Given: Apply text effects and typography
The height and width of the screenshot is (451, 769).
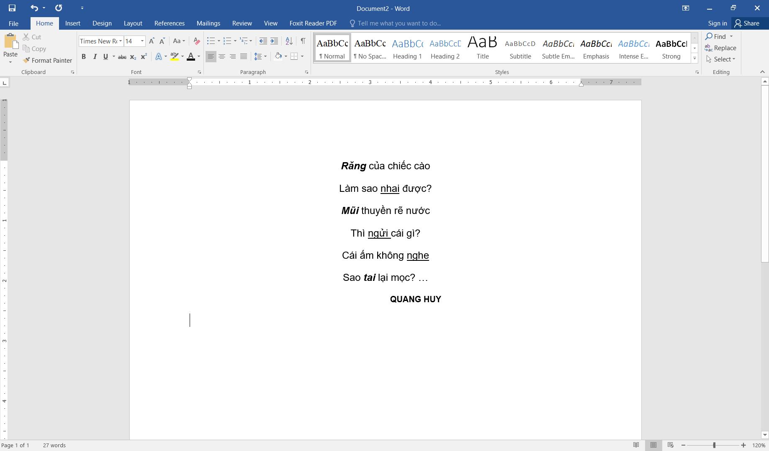Looking at the screenshot, I should [x=159, y=56].
